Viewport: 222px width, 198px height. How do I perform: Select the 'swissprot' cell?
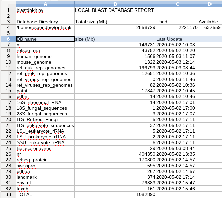click(45, 166)
